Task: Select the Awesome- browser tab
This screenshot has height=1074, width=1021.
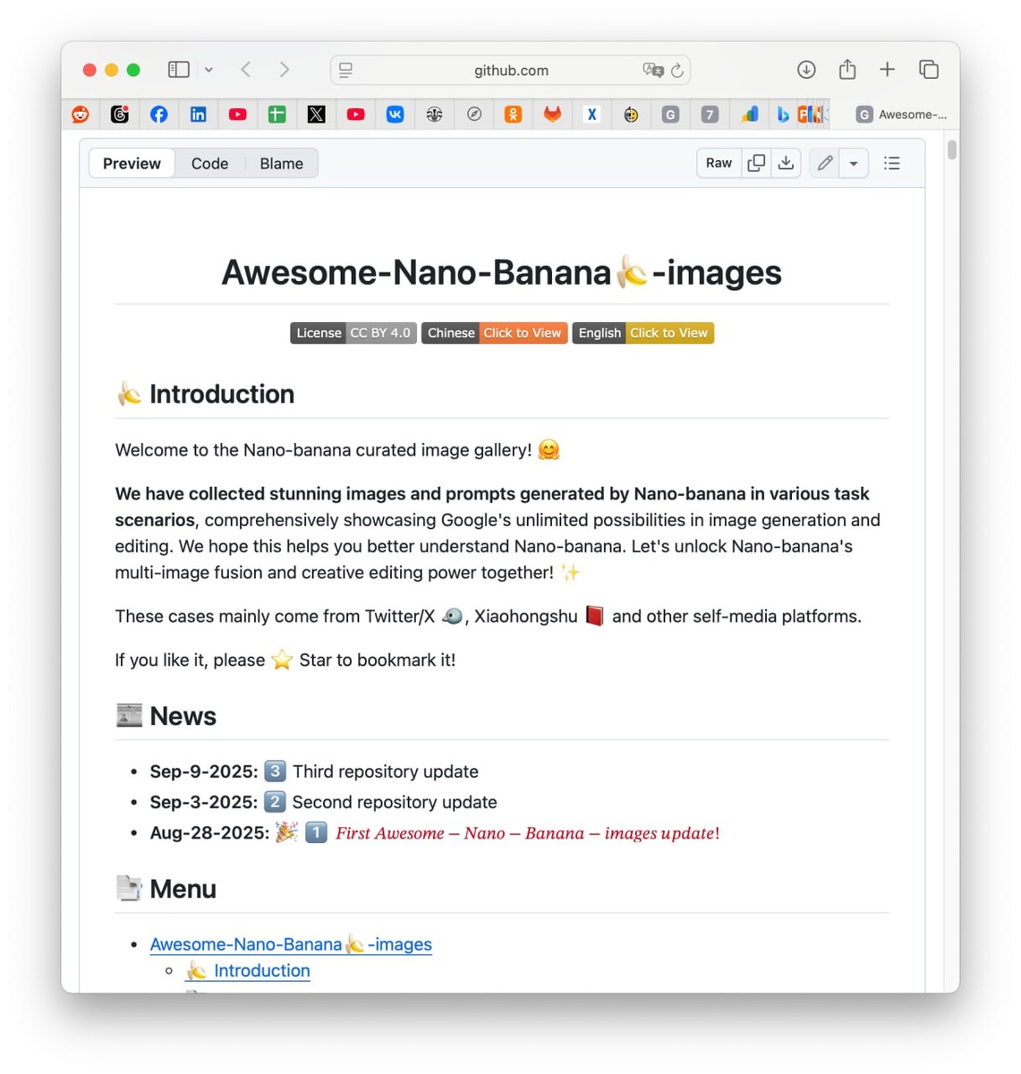Action: [901, 115]
